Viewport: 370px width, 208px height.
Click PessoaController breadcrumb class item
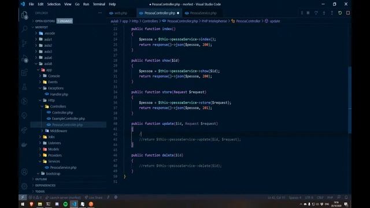(x=246, y=21)
